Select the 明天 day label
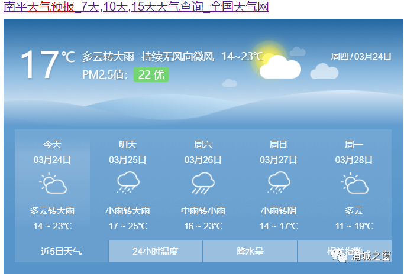404x274 pixels. point(128,144)
